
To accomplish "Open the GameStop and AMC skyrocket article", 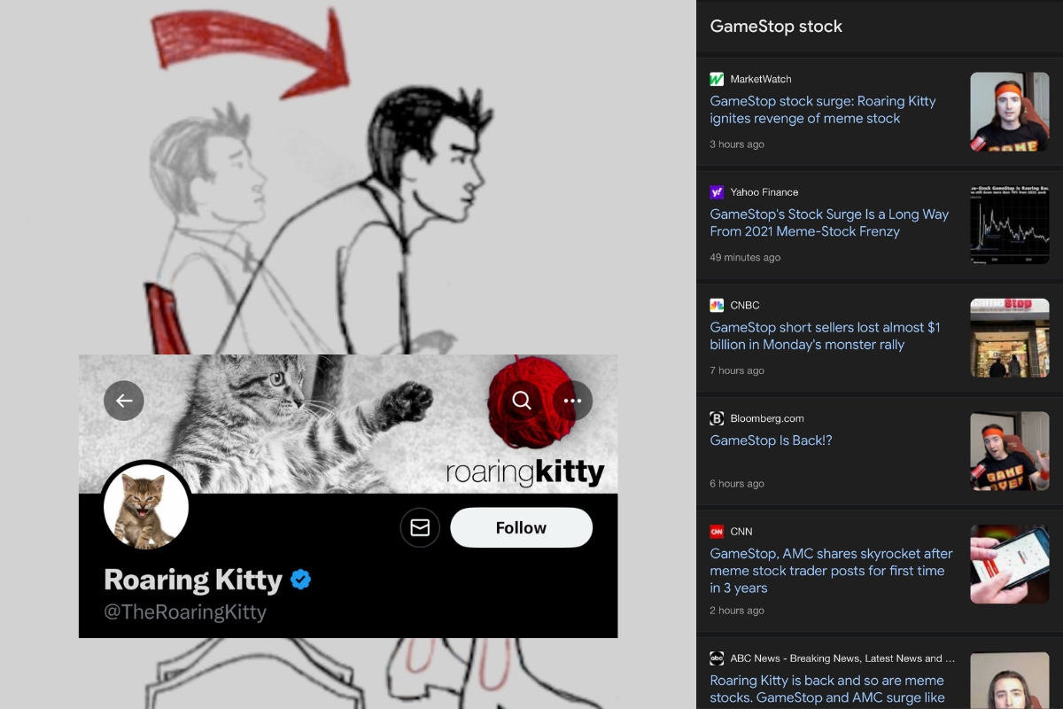I will point(831,571).
